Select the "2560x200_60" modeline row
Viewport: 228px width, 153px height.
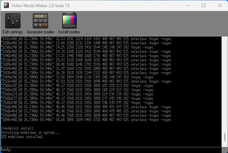[77, 90]
